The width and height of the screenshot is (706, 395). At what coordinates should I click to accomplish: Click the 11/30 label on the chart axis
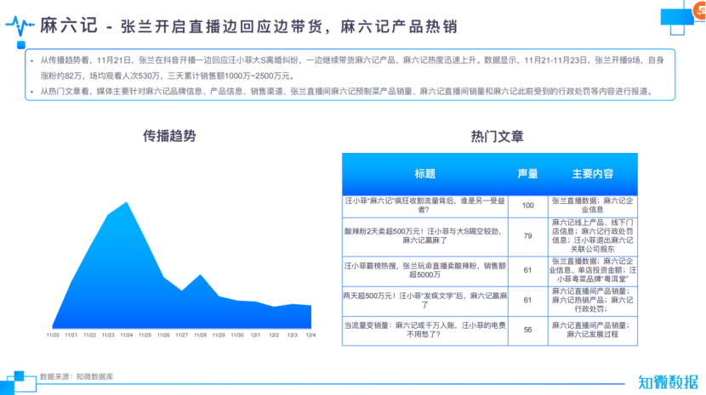pos(237,336)
